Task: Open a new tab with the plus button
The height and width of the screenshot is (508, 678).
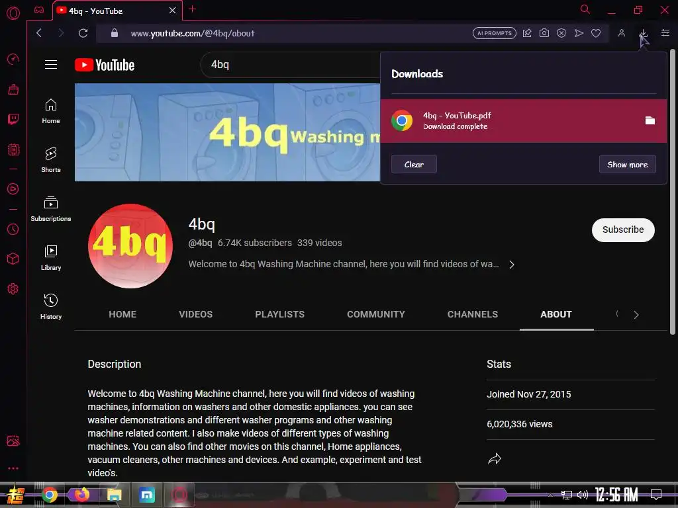Action: pyautogui.click(x=193, y=9)
